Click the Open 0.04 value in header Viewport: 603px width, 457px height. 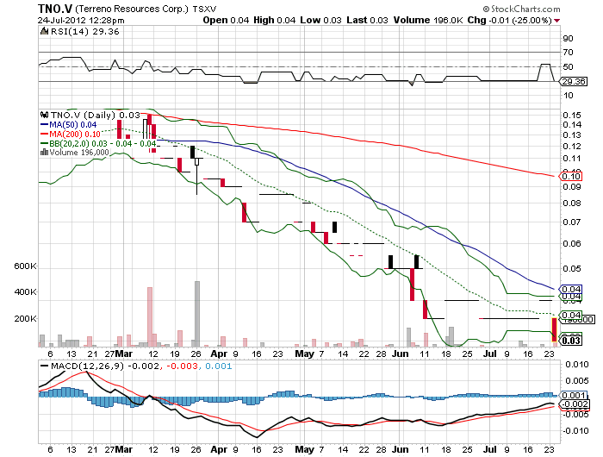tap(226, 20)
